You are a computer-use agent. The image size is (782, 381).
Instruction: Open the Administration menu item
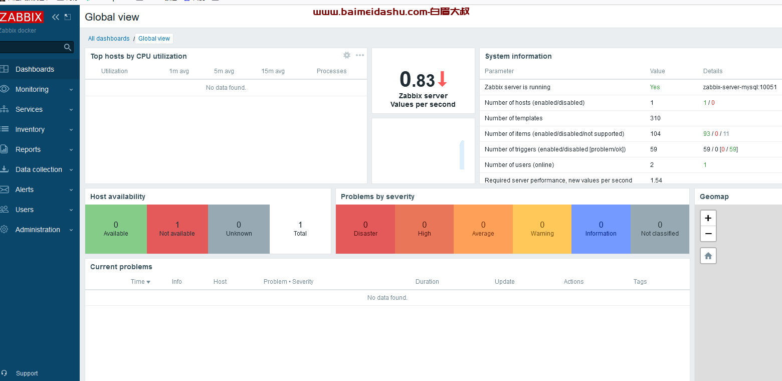pyautogui.click(x=40, y=230)
